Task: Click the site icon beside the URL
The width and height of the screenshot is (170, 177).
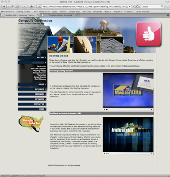Action: (39, 7)
